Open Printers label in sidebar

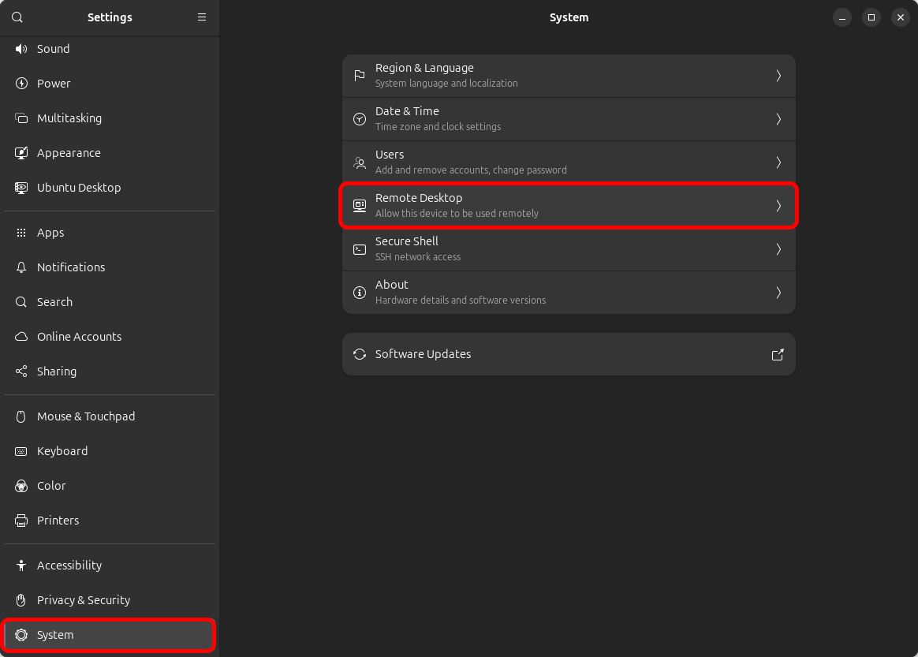(x=58, y=521)
